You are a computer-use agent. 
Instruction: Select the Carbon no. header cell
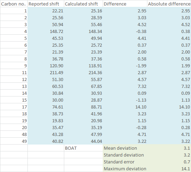(x=14, y=4)
